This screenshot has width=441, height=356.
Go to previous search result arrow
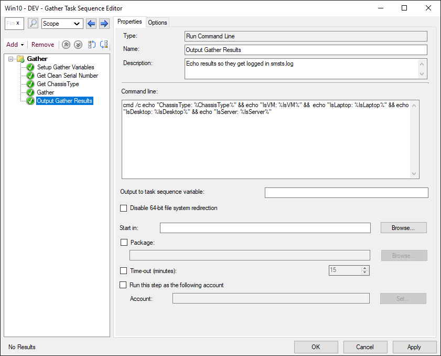(91, 24)
